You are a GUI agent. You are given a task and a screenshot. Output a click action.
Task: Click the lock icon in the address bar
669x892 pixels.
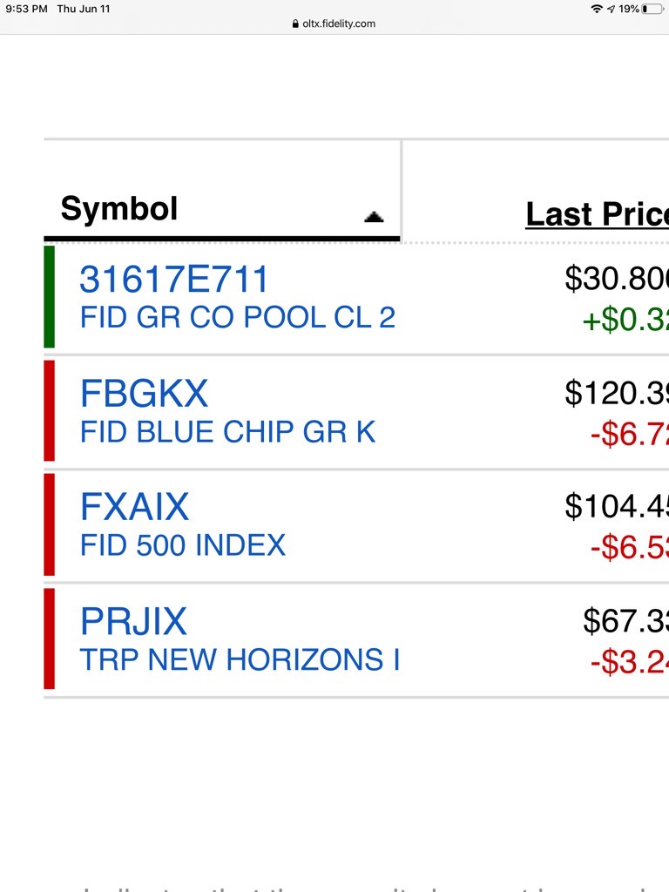coord(294,24)
